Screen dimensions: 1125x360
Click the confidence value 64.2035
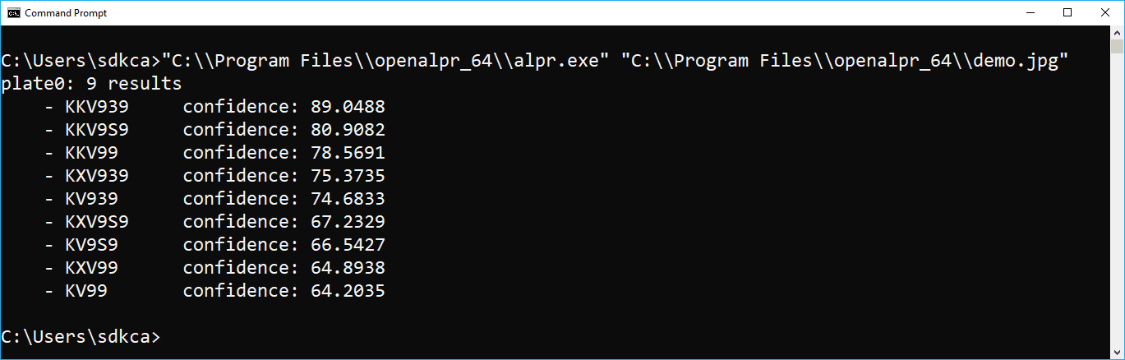348,291
